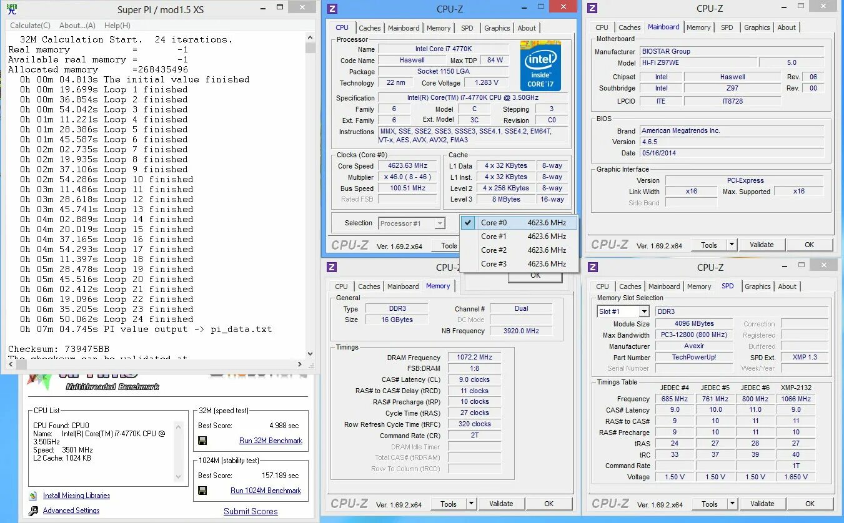Open Memory tab in CPU-Z SPD window
The height and width of the screenshot is (523, 844).
tap(699, 286)
